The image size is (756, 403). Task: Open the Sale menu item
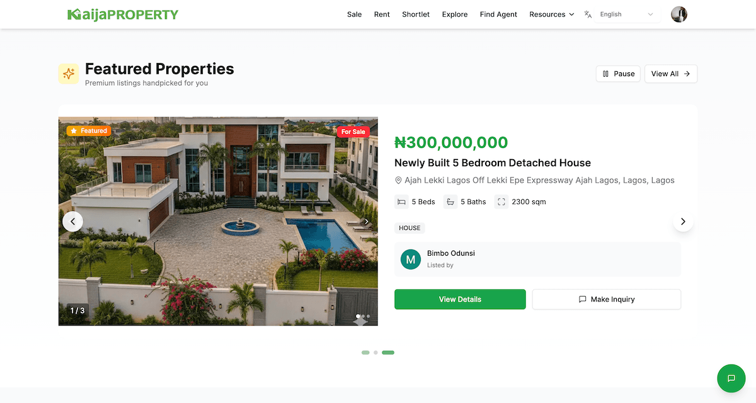pyautogui.click(x=354, y=14)
